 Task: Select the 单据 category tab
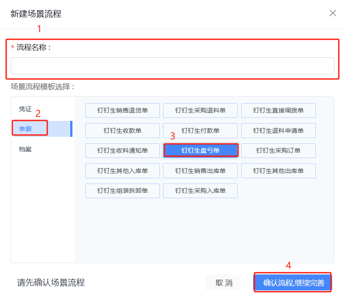(x=42, y=129)
